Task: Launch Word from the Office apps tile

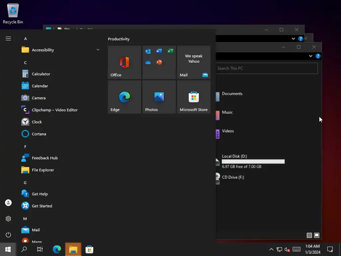Action: (159, 51)
